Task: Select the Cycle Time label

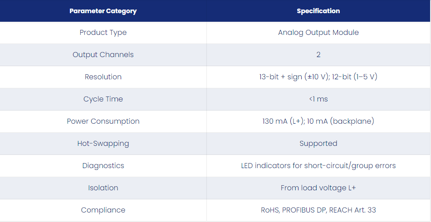Action: [x=103, y=99]
